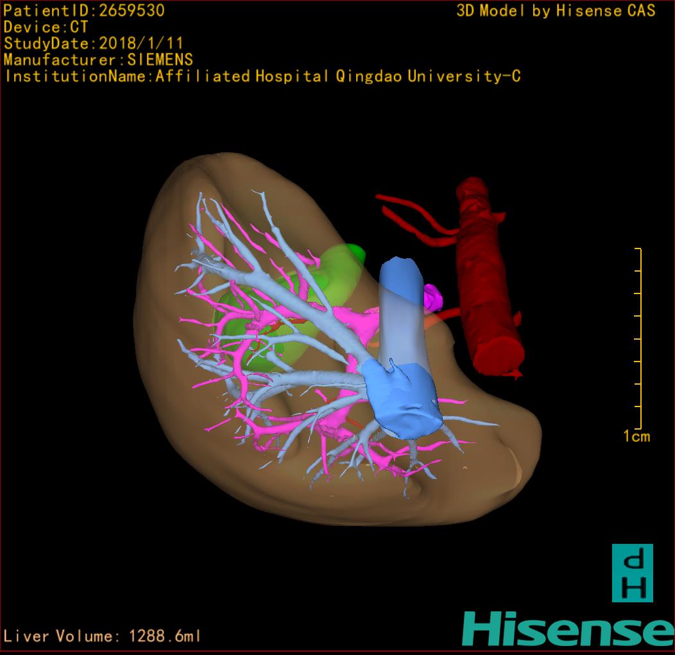Click the Liver Volume: 1288.6ml readout
675x655 pixels.
pos(101,636)
